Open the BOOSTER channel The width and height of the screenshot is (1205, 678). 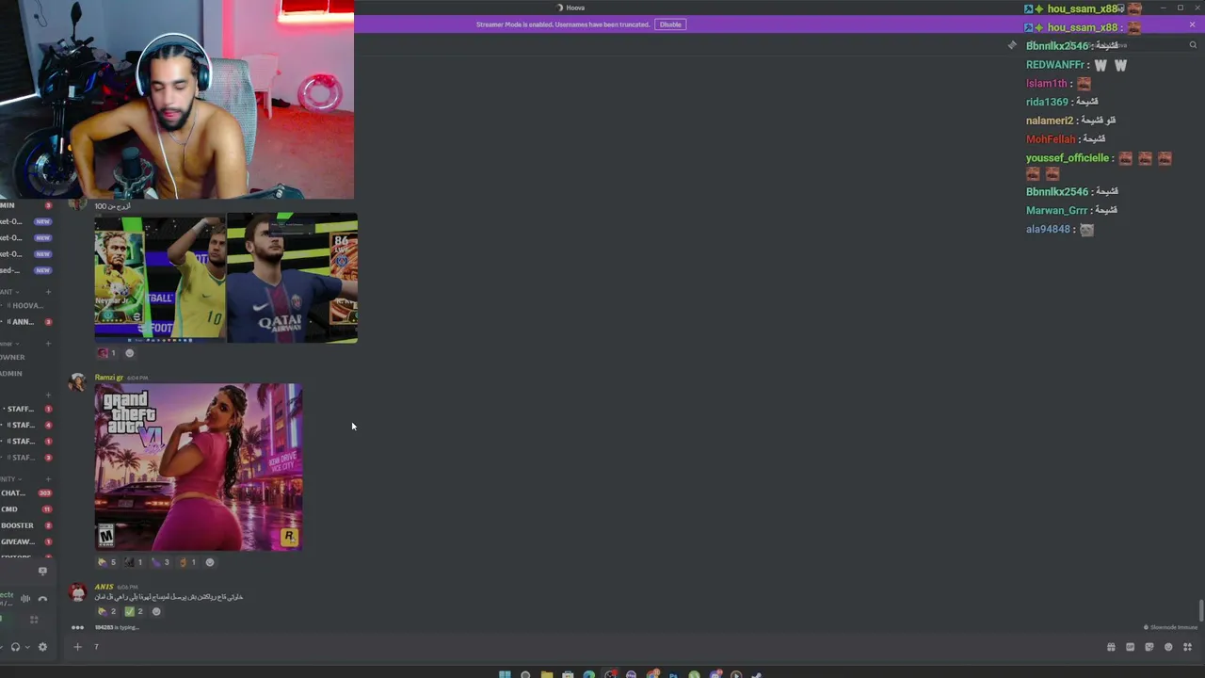(26, 525)
